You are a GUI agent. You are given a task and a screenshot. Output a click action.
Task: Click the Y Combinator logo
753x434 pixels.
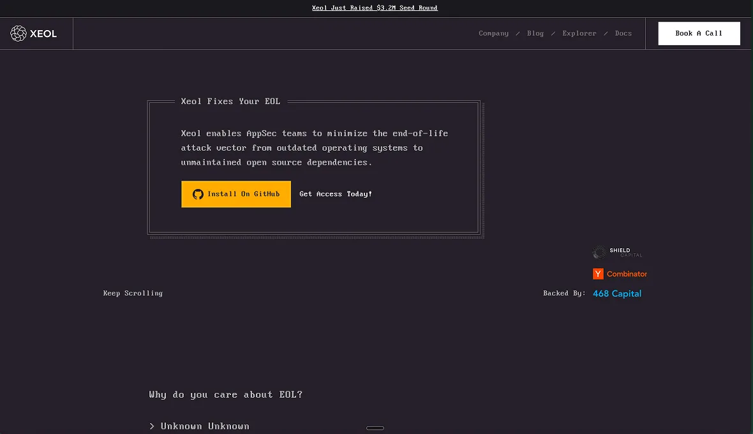[620, 274]
